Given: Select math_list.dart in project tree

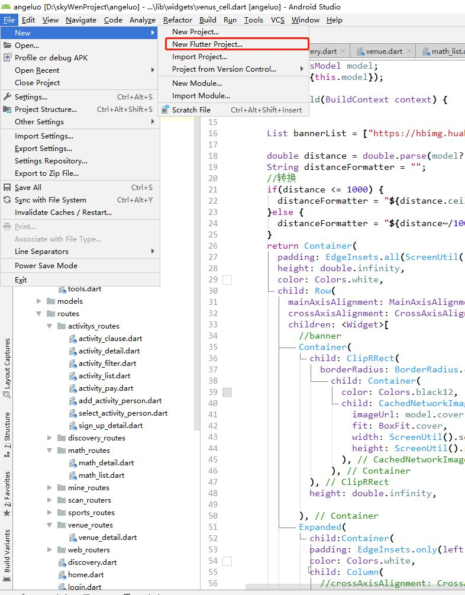Looking at the screenshot, I should click(101, 475).
